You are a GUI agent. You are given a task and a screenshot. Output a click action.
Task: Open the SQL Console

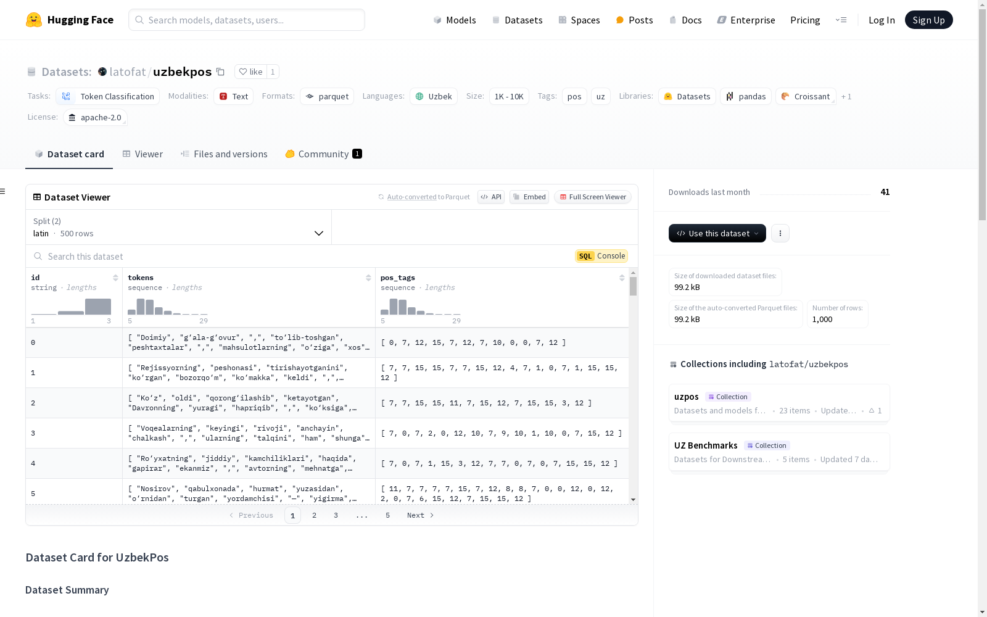601,256
